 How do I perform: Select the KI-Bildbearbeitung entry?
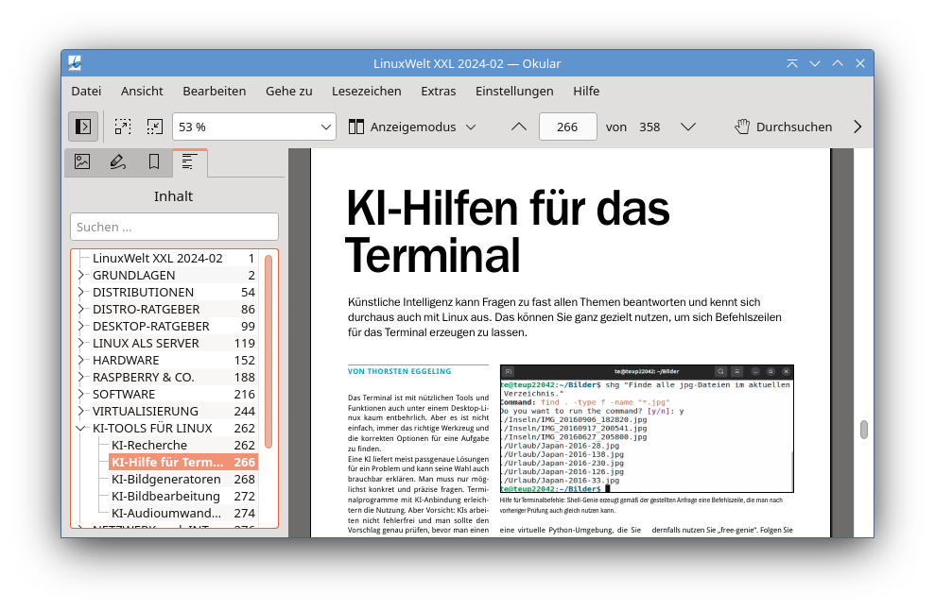[x=183, y=497]
